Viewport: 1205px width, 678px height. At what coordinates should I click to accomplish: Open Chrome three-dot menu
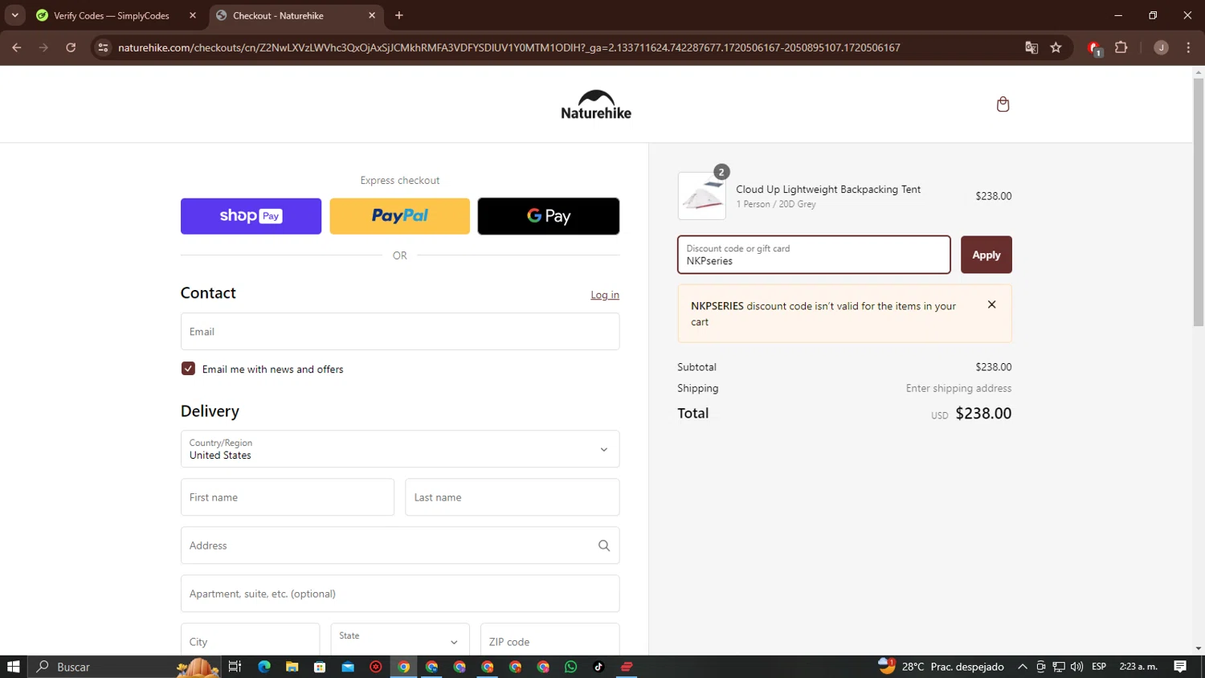[x=1188, y=47]
